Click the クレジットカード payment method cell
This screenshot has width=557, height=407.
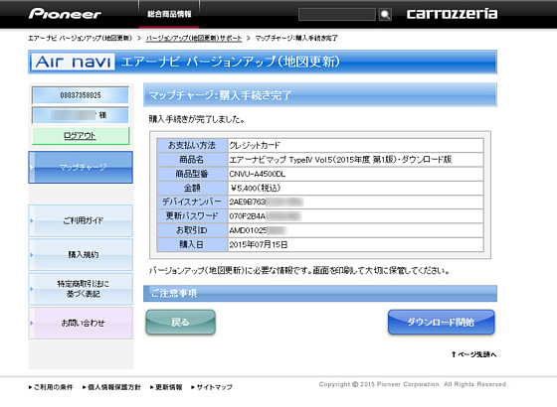(355, 145)
